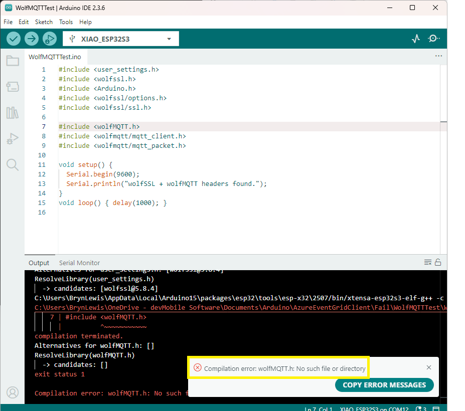The height and width of the screenshot is (411, 465).
Task: Click the Verify sketch checkmark button
Action: pos(14,39)
